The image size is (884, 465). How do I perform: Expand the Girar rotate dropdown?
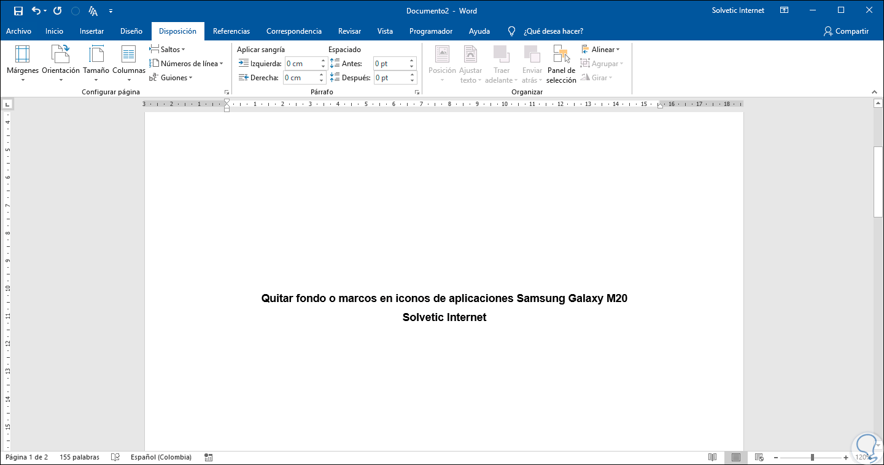click(x=596, y=78)
